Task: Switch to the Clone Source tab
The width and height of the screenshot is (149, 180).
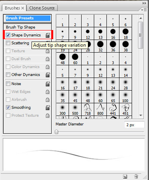Action: click(x=42, y=8)
